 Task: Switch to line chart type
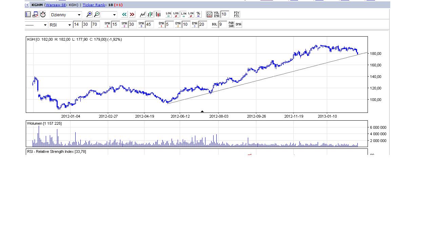[x=143, y=14]
